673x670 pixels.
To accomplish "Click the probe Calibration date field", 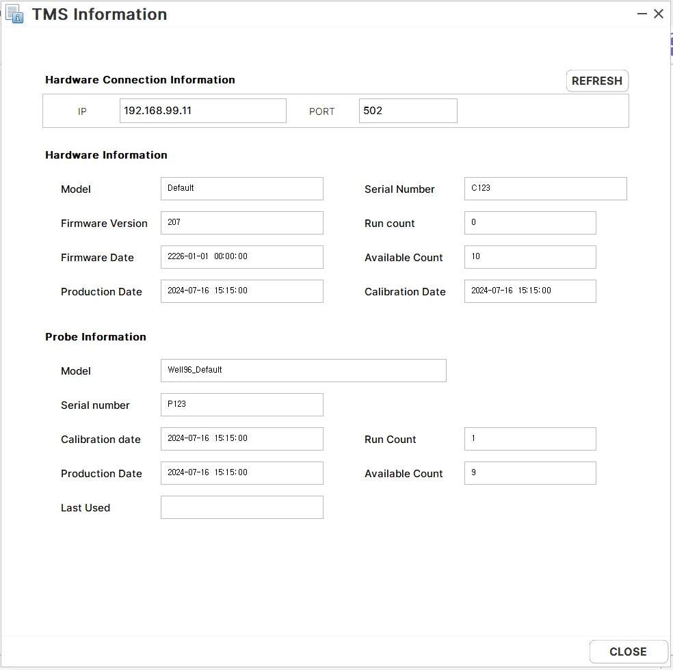I will pos(241,439).
